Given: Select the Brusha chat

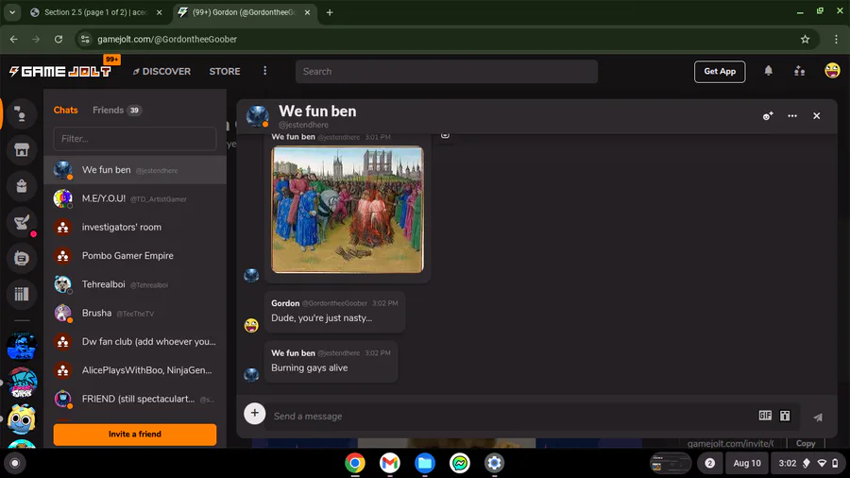Looking at the screenshot, I should click(x=134, y=314).
